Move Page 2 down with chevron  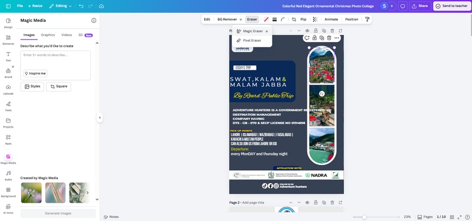coord(299,203)
